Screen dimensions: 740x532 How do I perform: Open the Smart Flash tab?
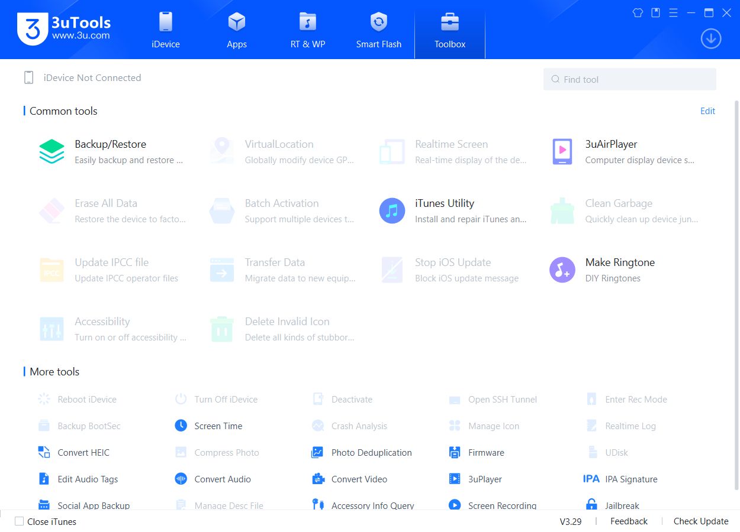click(x=379, y=30)
